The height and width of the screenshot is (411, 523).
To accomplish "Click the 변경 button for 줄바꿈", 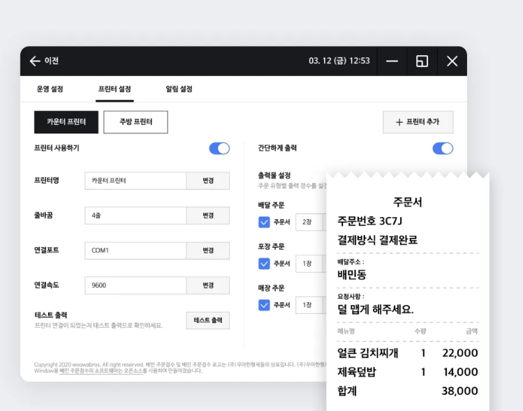I will coord(208,216).
